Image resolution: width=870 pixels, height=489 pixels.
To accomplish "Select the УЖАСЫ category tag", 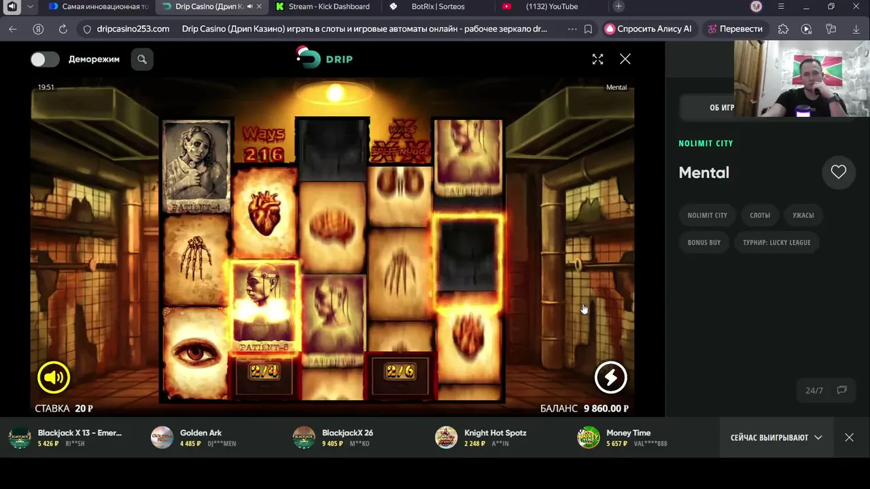I will 803,215.
